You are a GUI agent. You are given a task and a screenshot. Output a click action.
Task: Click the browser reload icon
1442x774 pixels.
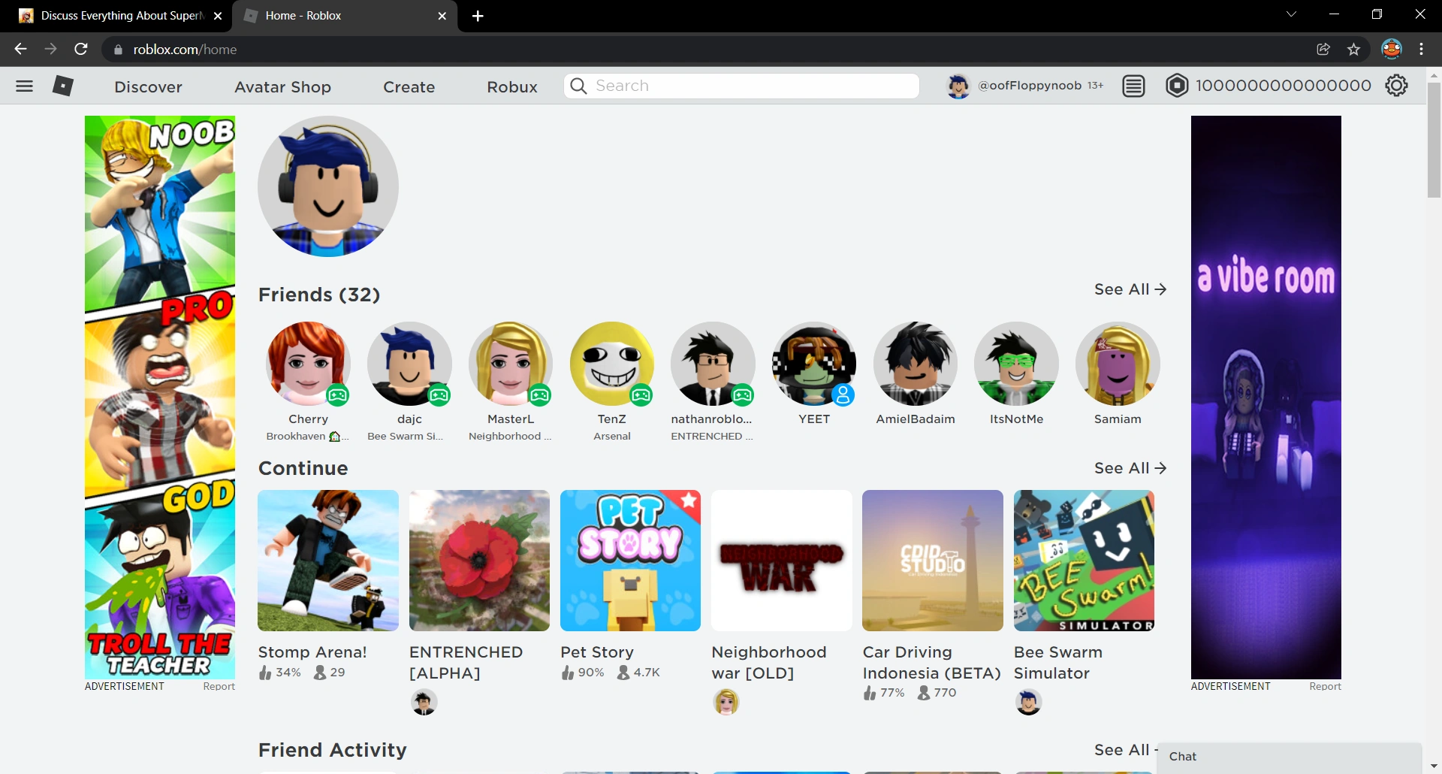pos(81,49)
